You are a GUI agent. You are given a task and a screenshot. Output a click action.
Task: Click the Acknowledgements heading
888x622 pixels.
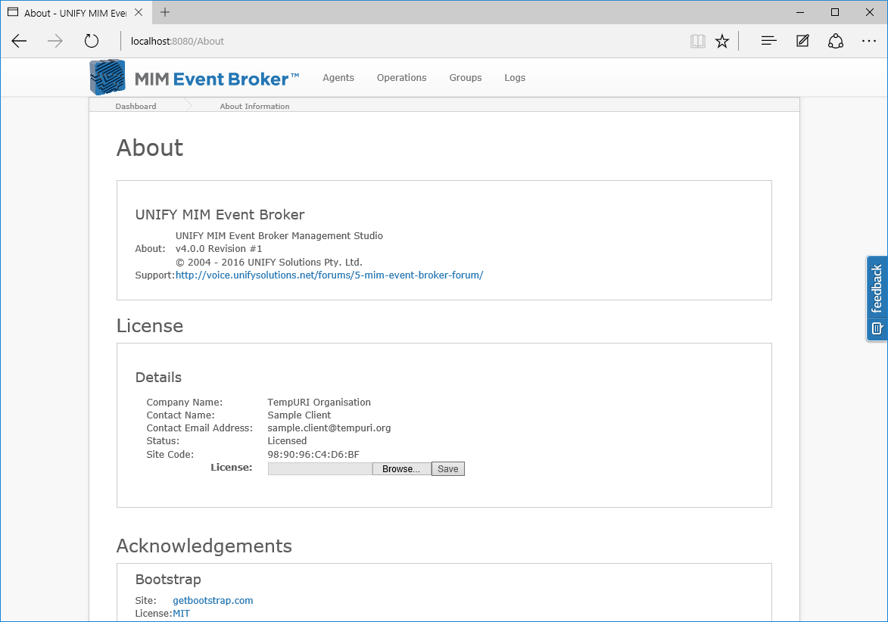204,546
